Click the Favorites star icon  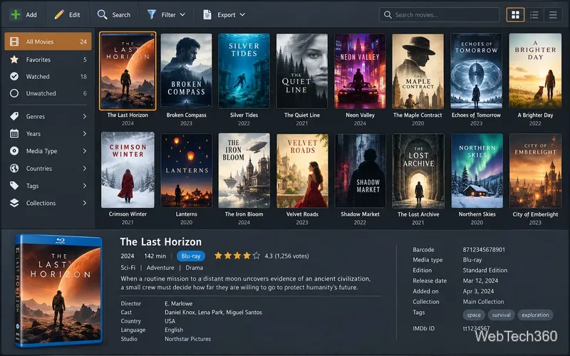point(14,59)
